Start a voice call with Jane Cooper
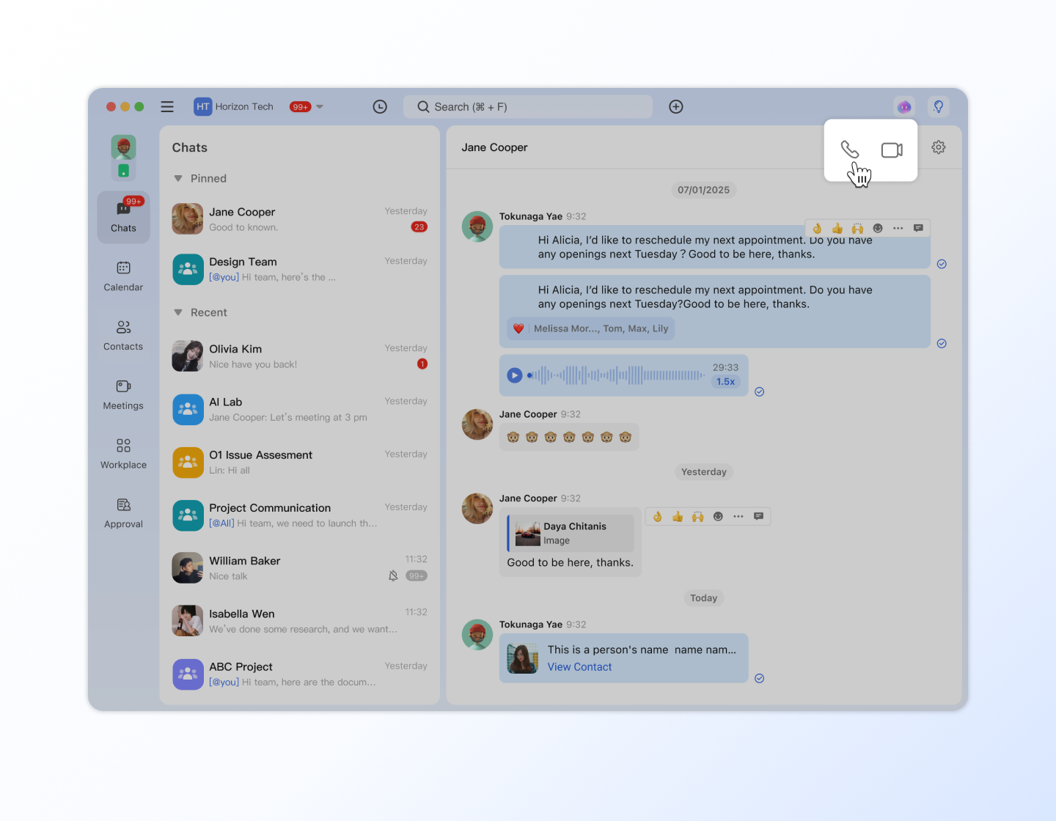Screen dimensions: 1056x821 click(849, 150)
